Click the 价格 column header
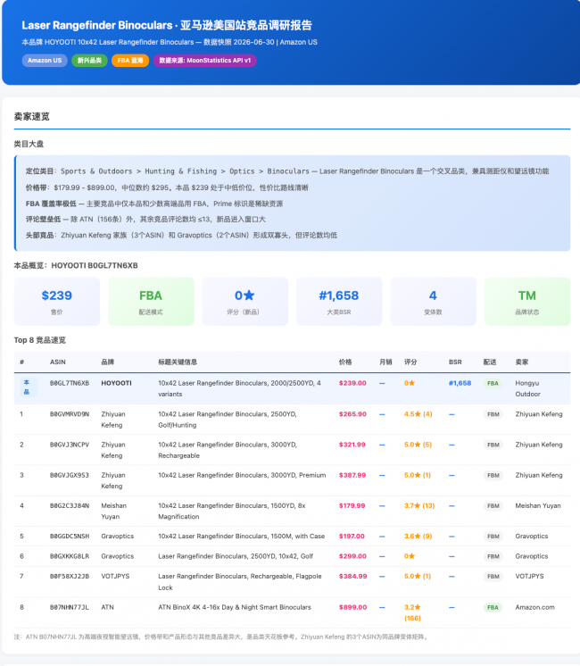580x666 pixels. [x=345, y=362]
